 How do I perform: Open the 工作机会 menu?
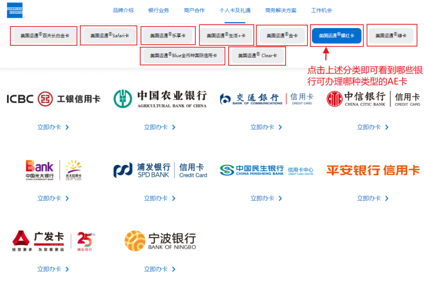(321, 10)
